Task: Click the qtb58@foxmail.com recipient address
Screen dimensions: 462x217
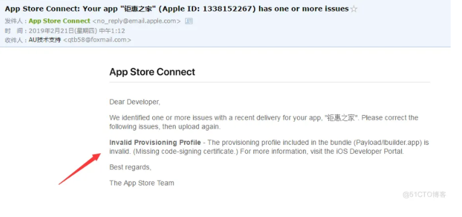Action: [x=97, y=40]
